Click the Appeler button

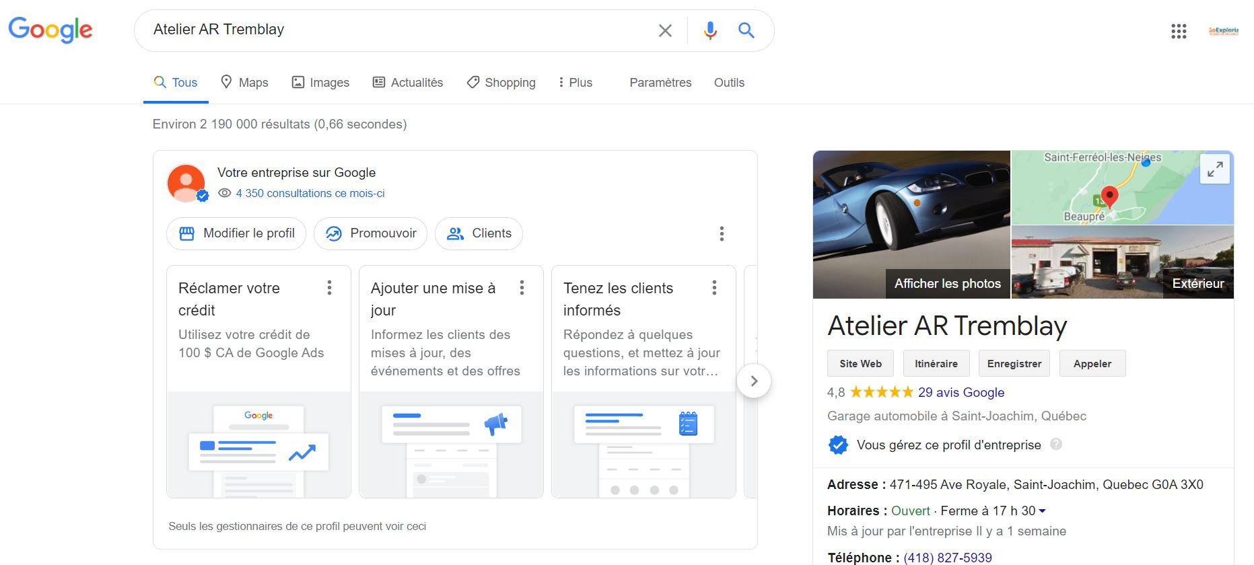coord(1092,363)
